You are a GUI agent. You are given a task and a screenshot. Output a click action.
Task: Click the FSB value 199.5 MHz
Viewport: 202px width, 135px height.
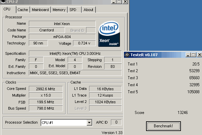coord(46,102)
